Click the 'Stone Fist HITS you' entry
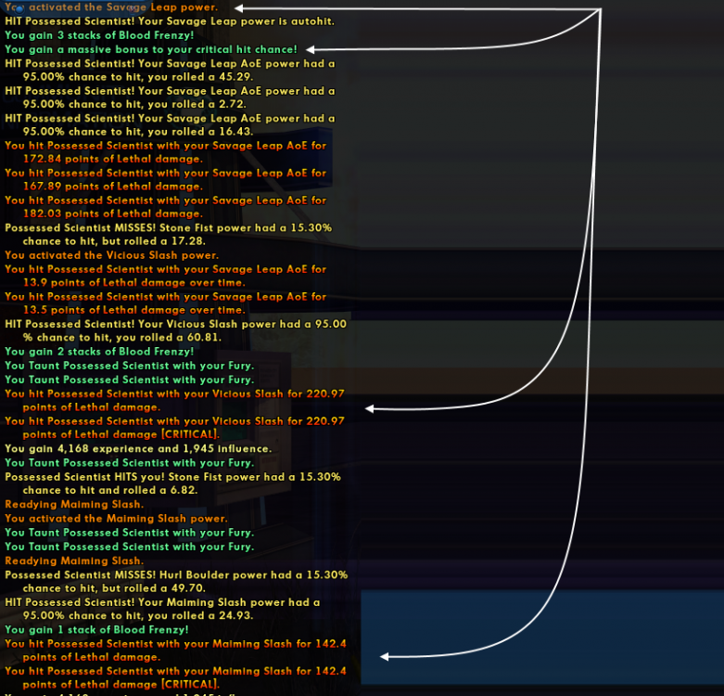This screenshot has width=724, height=696. click(172, 483)
